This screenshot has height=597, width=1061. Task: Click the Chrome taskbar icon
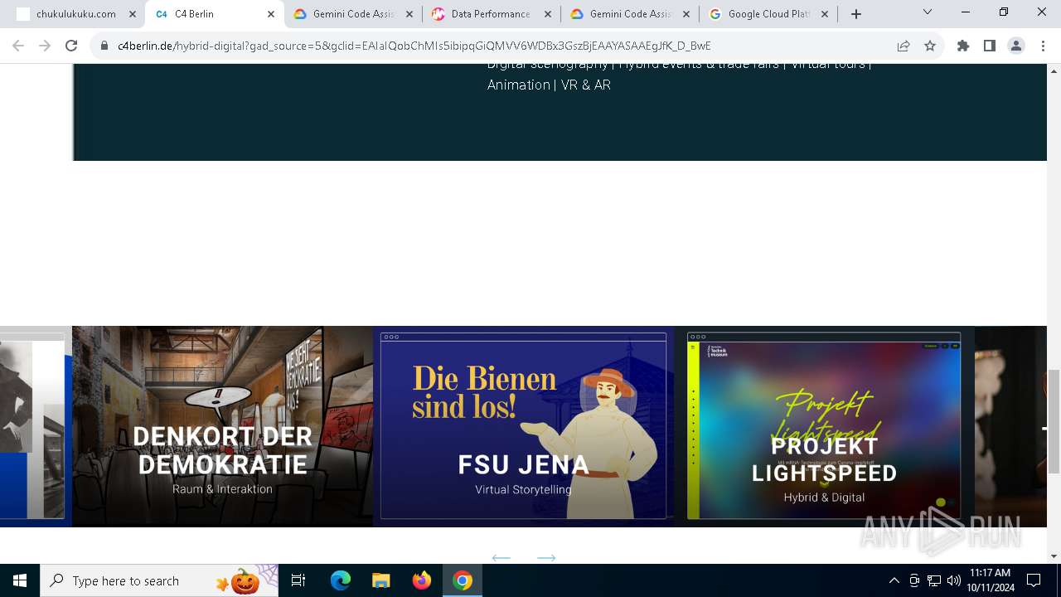(x=463, y=580)
